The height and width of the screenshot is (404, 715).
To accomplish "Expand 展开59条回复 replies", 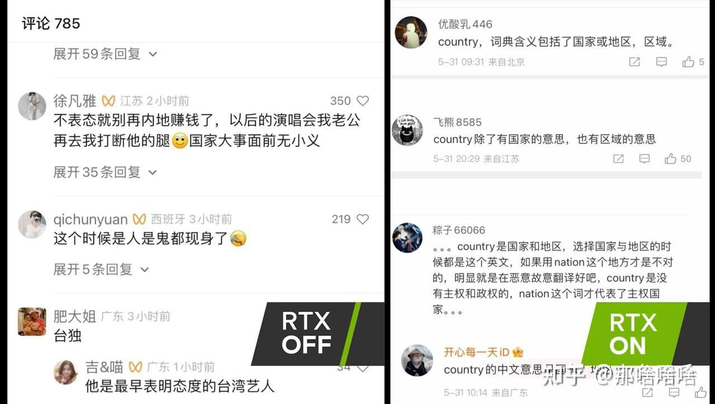I will [x=105, y=54].
